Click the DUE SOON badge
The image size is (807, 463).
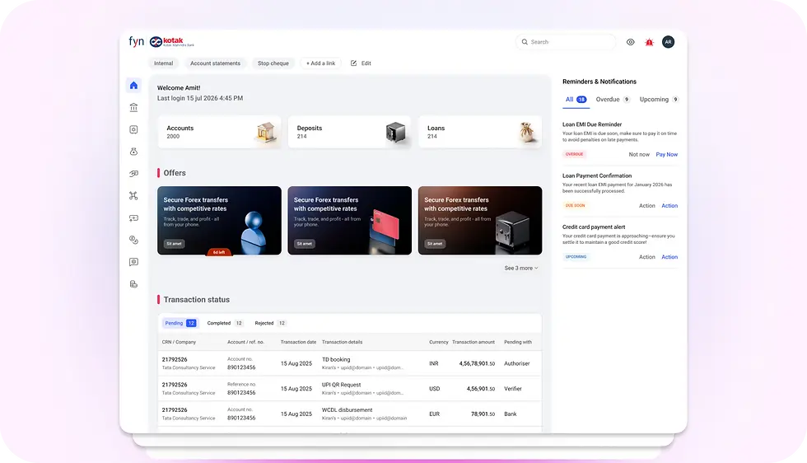coord(575,205)
